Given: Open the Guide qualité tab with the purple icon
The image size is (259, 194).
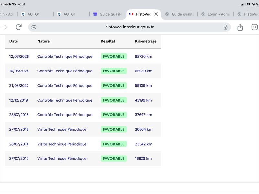Looking at the screenshot, I should click(107, 14).
